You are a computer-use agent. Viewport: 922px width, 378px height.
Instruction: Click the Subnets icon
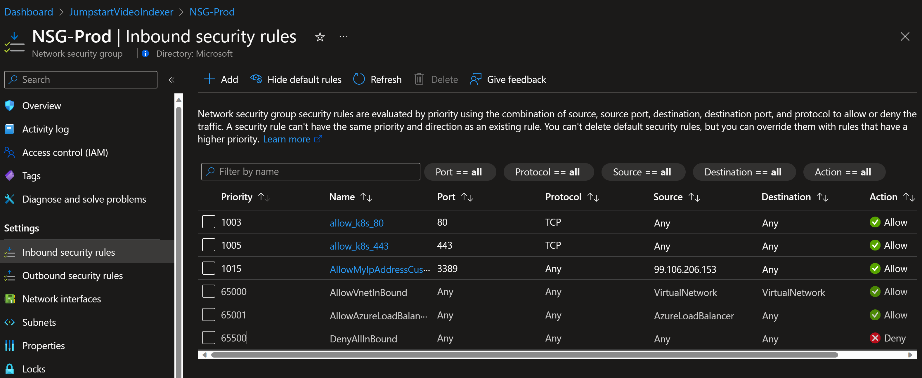click(10, 322)
